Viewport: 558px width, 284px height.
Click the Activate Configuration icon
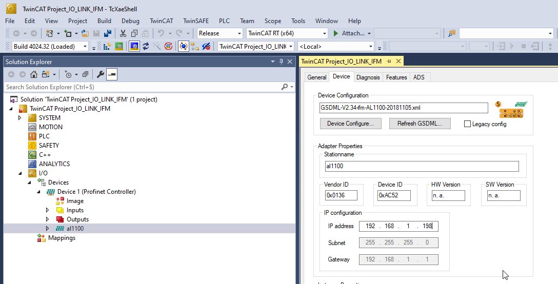107,46
